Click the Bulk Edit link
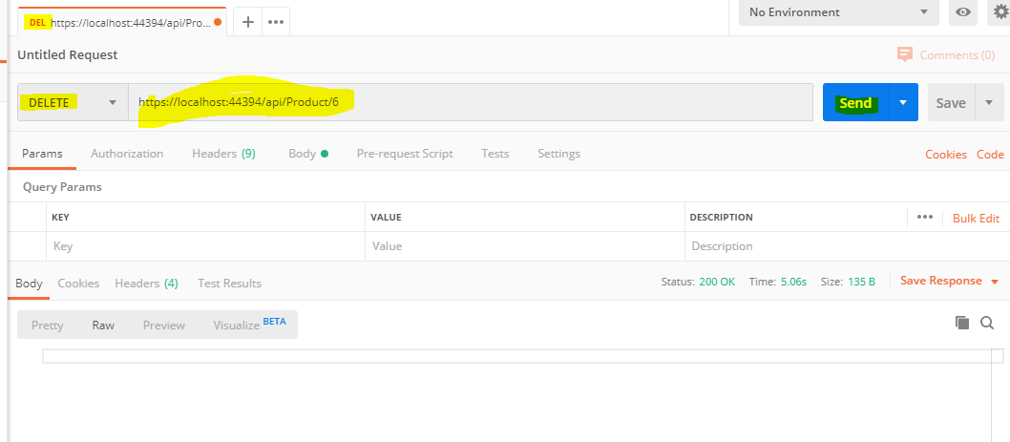1010x442 pixels. pos(976,218)
